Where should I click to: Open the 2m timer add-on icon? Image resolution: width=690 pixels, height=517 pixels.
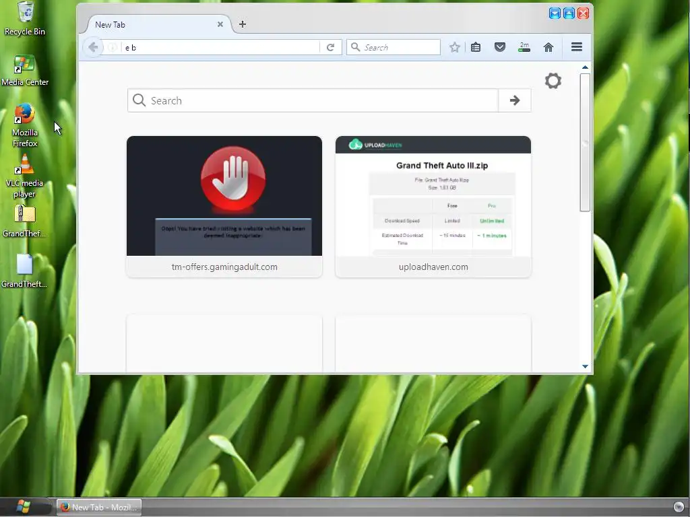524,47
